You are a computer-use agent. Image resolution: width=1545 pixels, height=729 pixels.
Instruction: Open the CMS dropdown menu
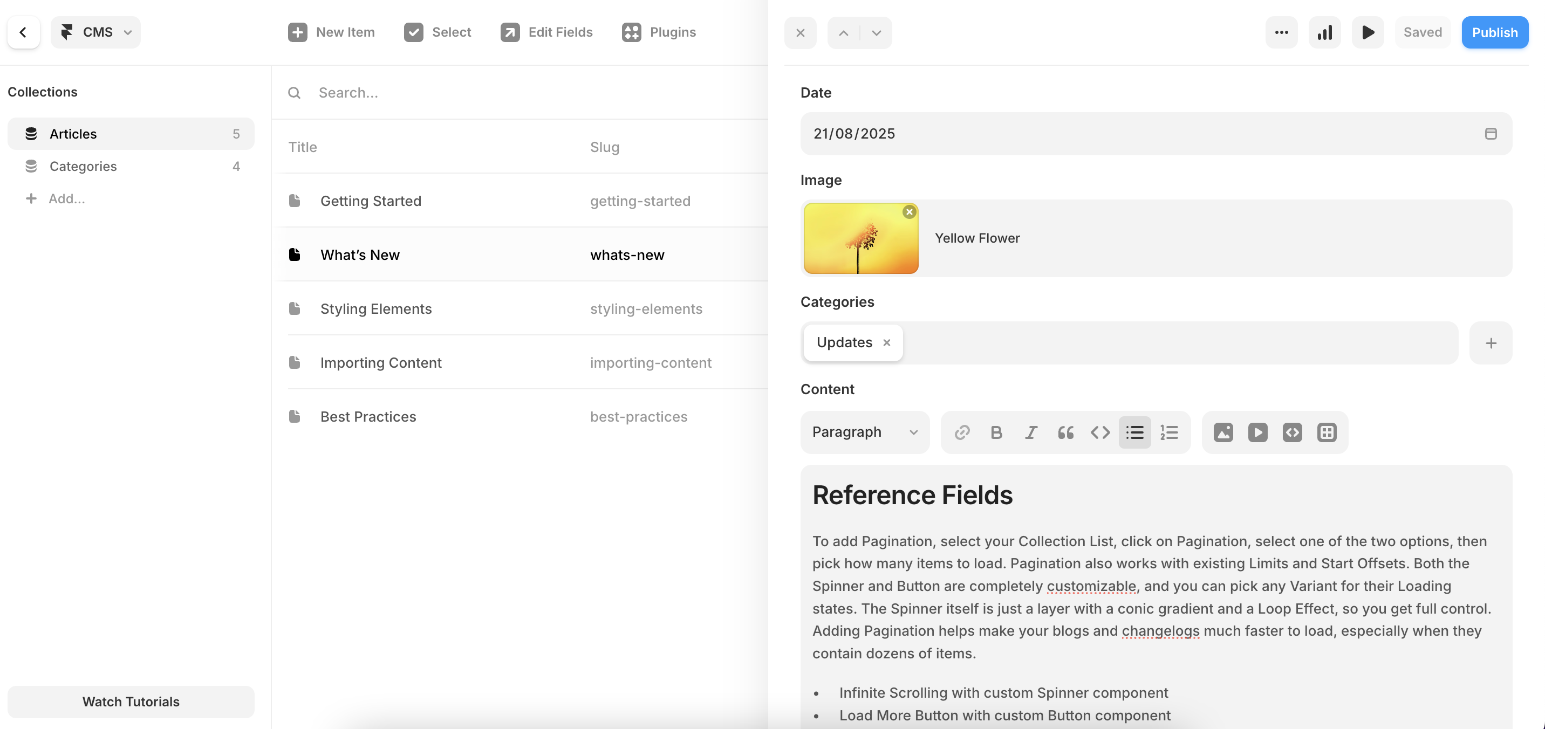coord(96,32)
